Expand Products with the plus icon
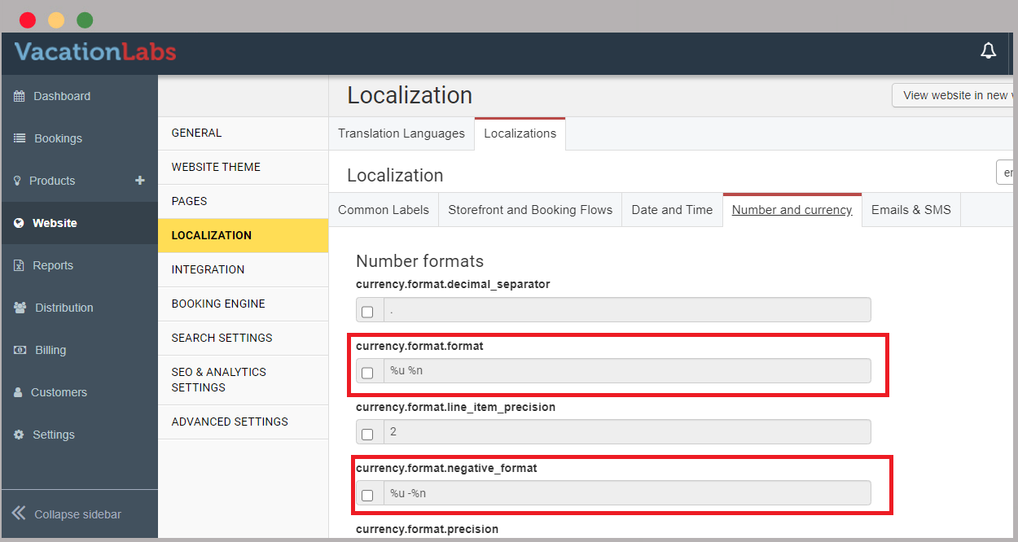 click(139, 181)
